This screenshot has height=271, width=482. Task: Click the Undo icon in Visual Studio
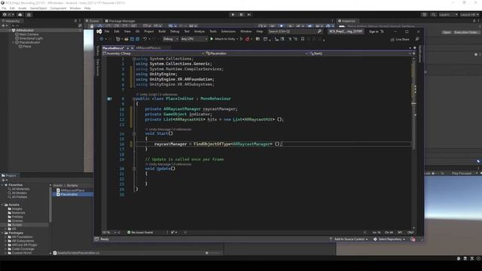145,39
